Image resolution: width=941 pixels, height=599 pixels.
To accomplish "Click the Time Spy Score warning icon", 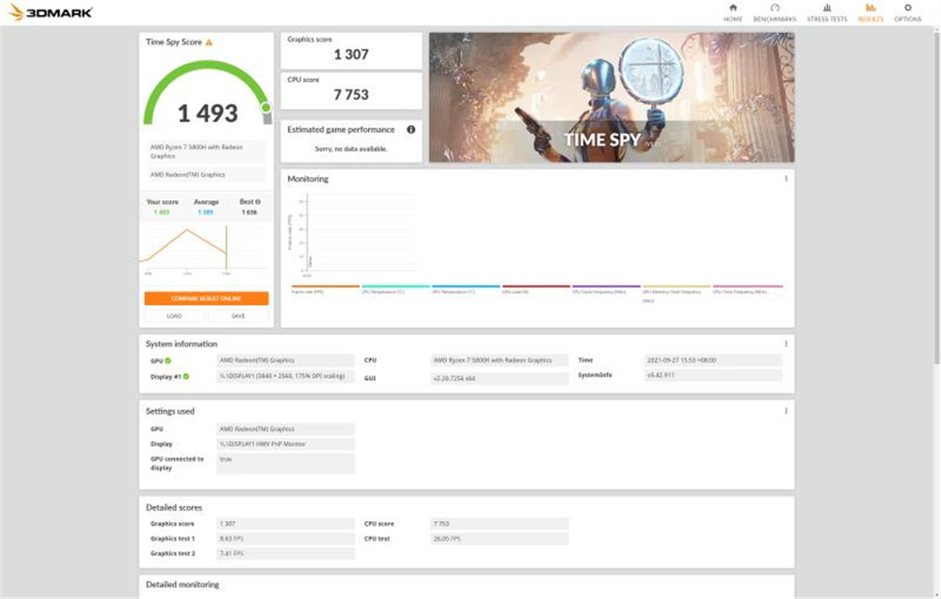I will pyautogui.click(x=209, y=42).
